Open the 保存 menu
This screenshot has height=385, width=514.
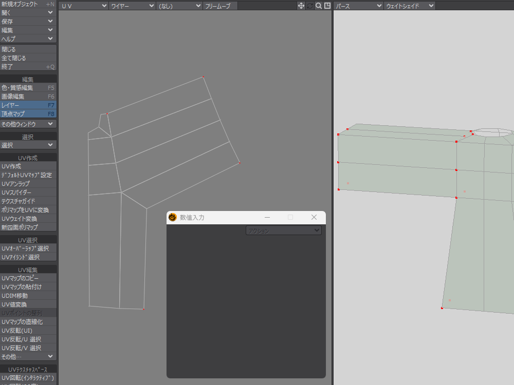(x=28, y=22)
